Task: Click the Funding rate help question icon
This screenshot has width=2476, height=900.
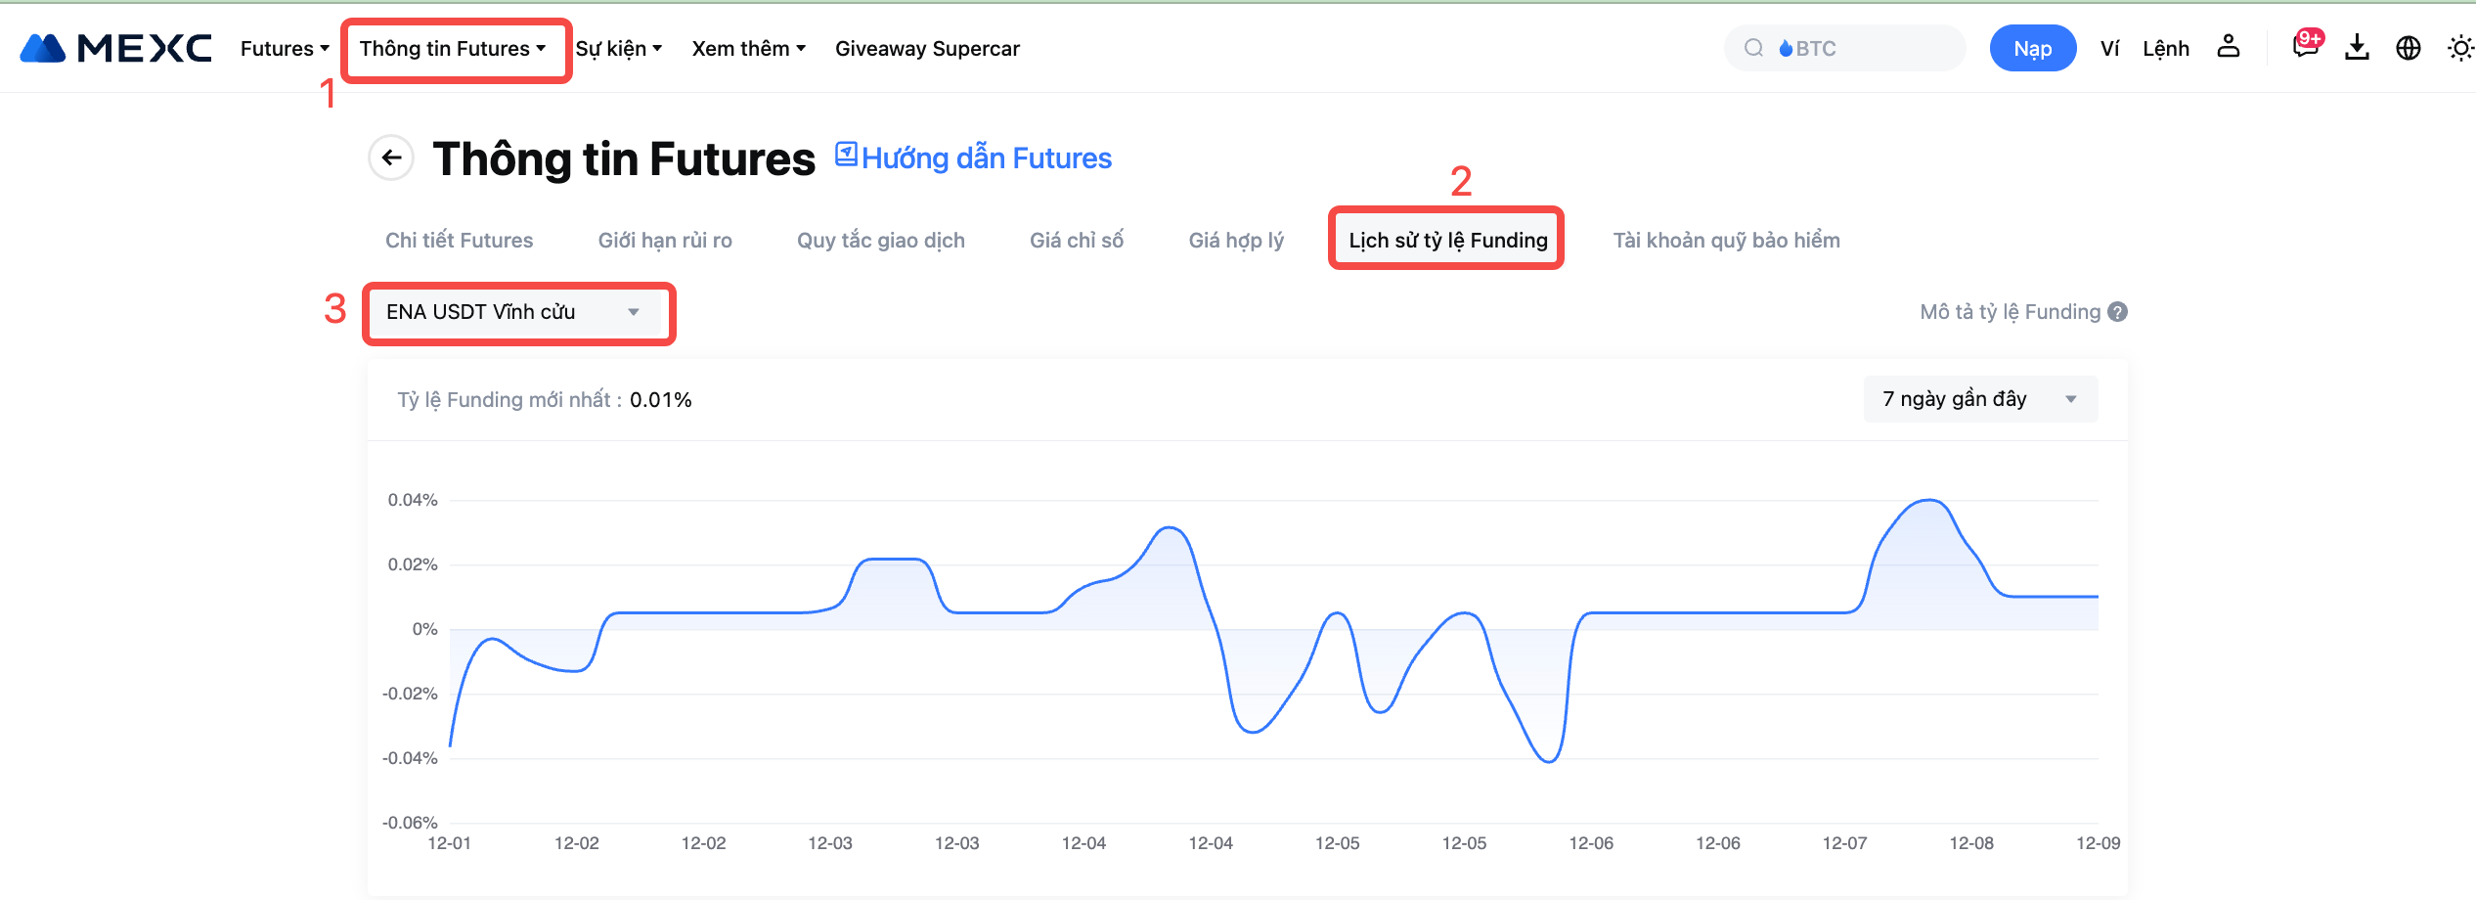Action: (2118, 312)
